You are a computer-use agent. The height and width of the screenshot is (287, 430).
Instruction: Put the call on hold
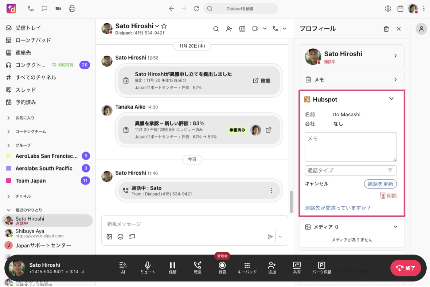click(x=173, y=267)
